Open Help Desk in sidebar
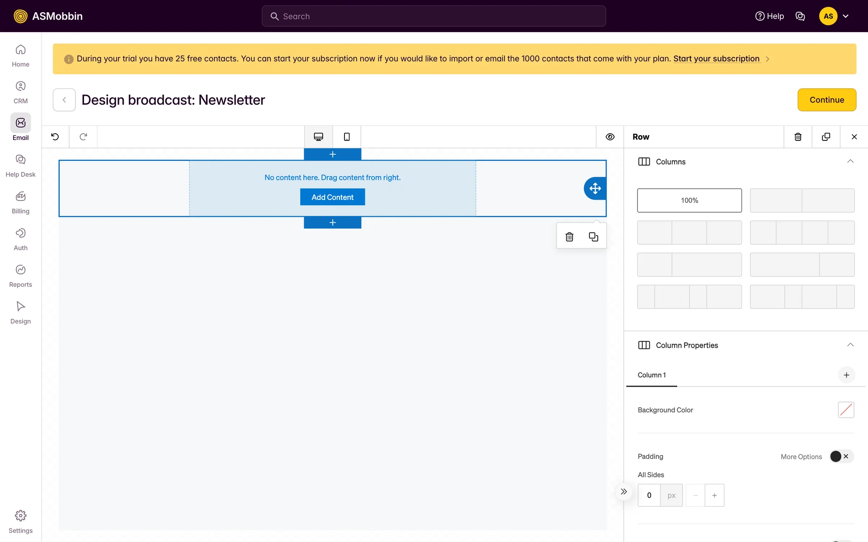Image resolution: width=868 pixels, height=542 pixels. pos(20,165)
